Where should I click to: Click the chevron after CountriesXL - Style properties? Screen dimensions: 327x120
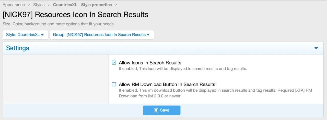pos(116,5)
